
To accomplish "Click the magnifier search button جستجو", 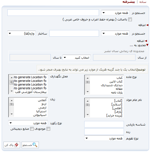I will tap(30, 145).
